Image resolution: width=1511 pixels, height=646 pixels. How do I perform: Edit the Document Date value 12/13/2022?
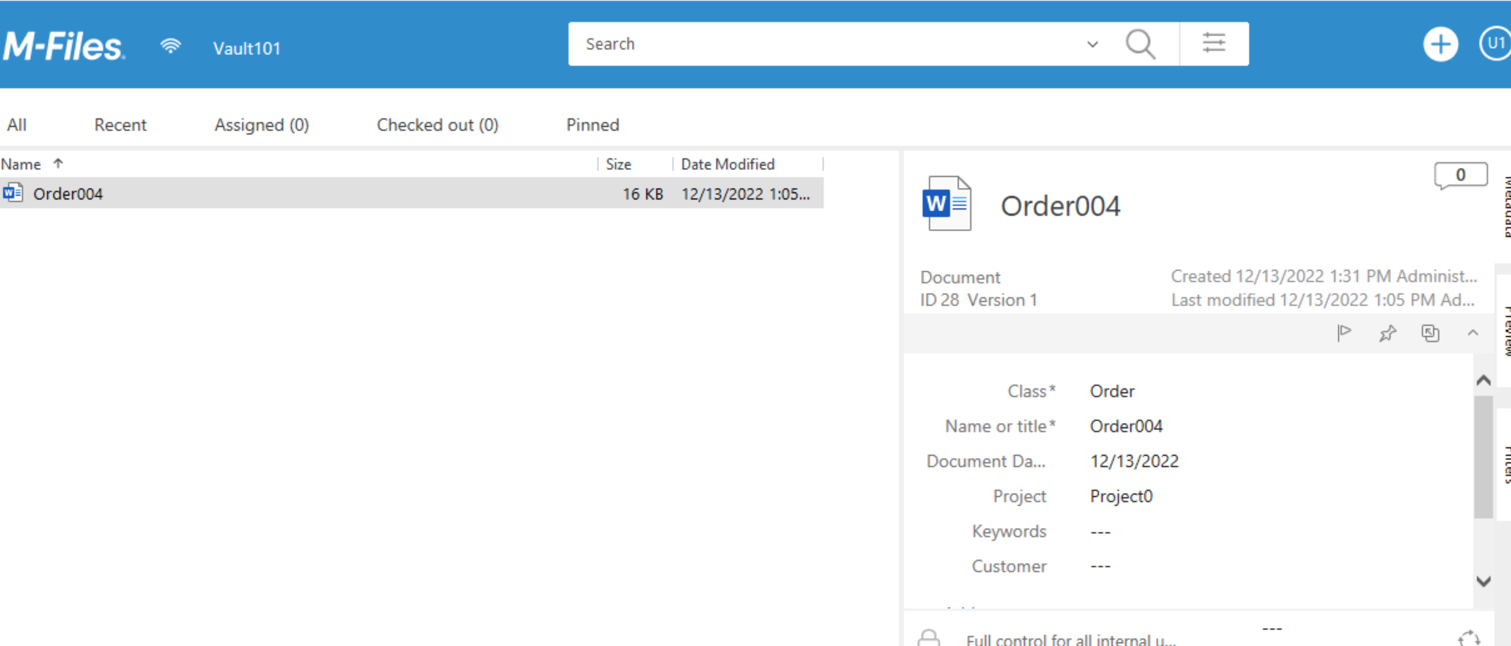coord(1134,461)
